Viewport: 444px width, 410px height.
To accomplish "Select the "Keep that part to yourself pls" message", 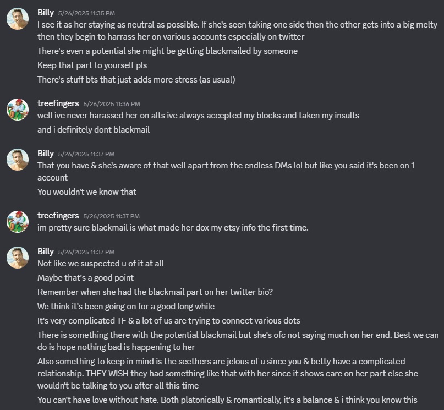I will coord(92,65).
